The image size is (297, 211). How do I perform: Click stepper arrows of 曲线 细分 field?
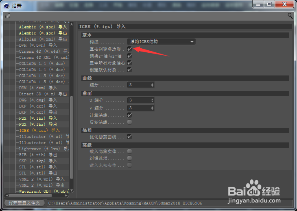(x=152, y=85)
